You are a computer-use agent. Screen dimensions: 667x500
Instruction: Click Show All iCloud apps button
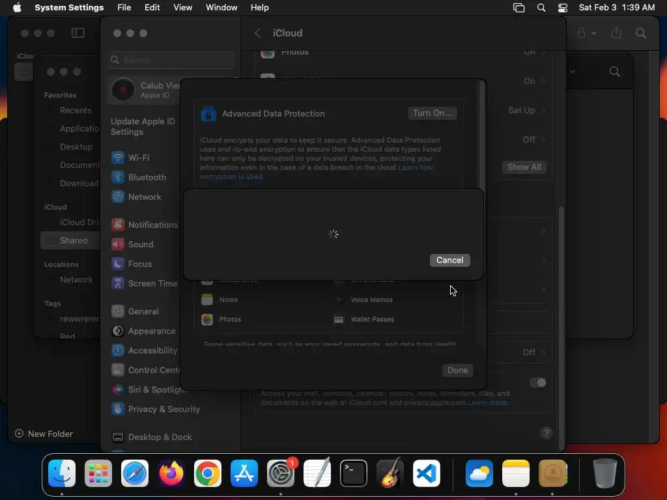coord(524,167)
